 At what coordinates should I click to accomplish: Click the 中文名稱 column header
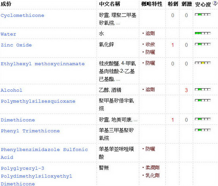tap(109, 4)
